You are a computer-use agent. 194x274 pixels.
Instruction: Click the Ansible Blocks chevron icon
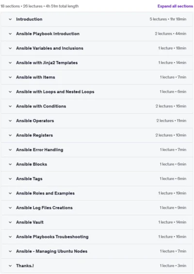[x=10, y=164]
